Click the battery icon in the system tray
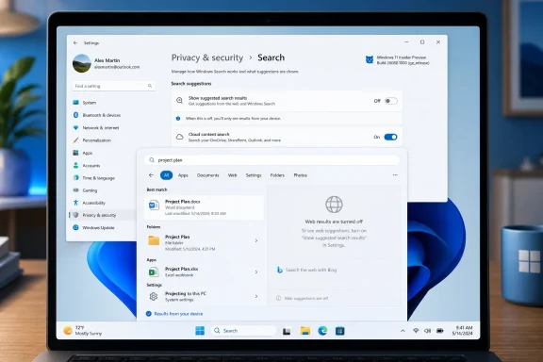Viewport: 543px width, 362px height. click(x=440, y=331)
